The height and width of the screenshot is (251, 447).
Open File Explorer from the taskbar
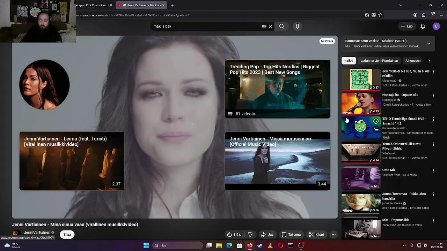pos(219,245)
